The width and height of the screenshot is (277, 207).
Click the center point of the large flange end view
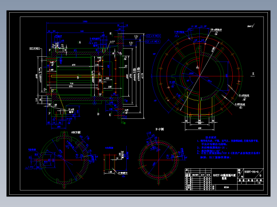[200, 76]
